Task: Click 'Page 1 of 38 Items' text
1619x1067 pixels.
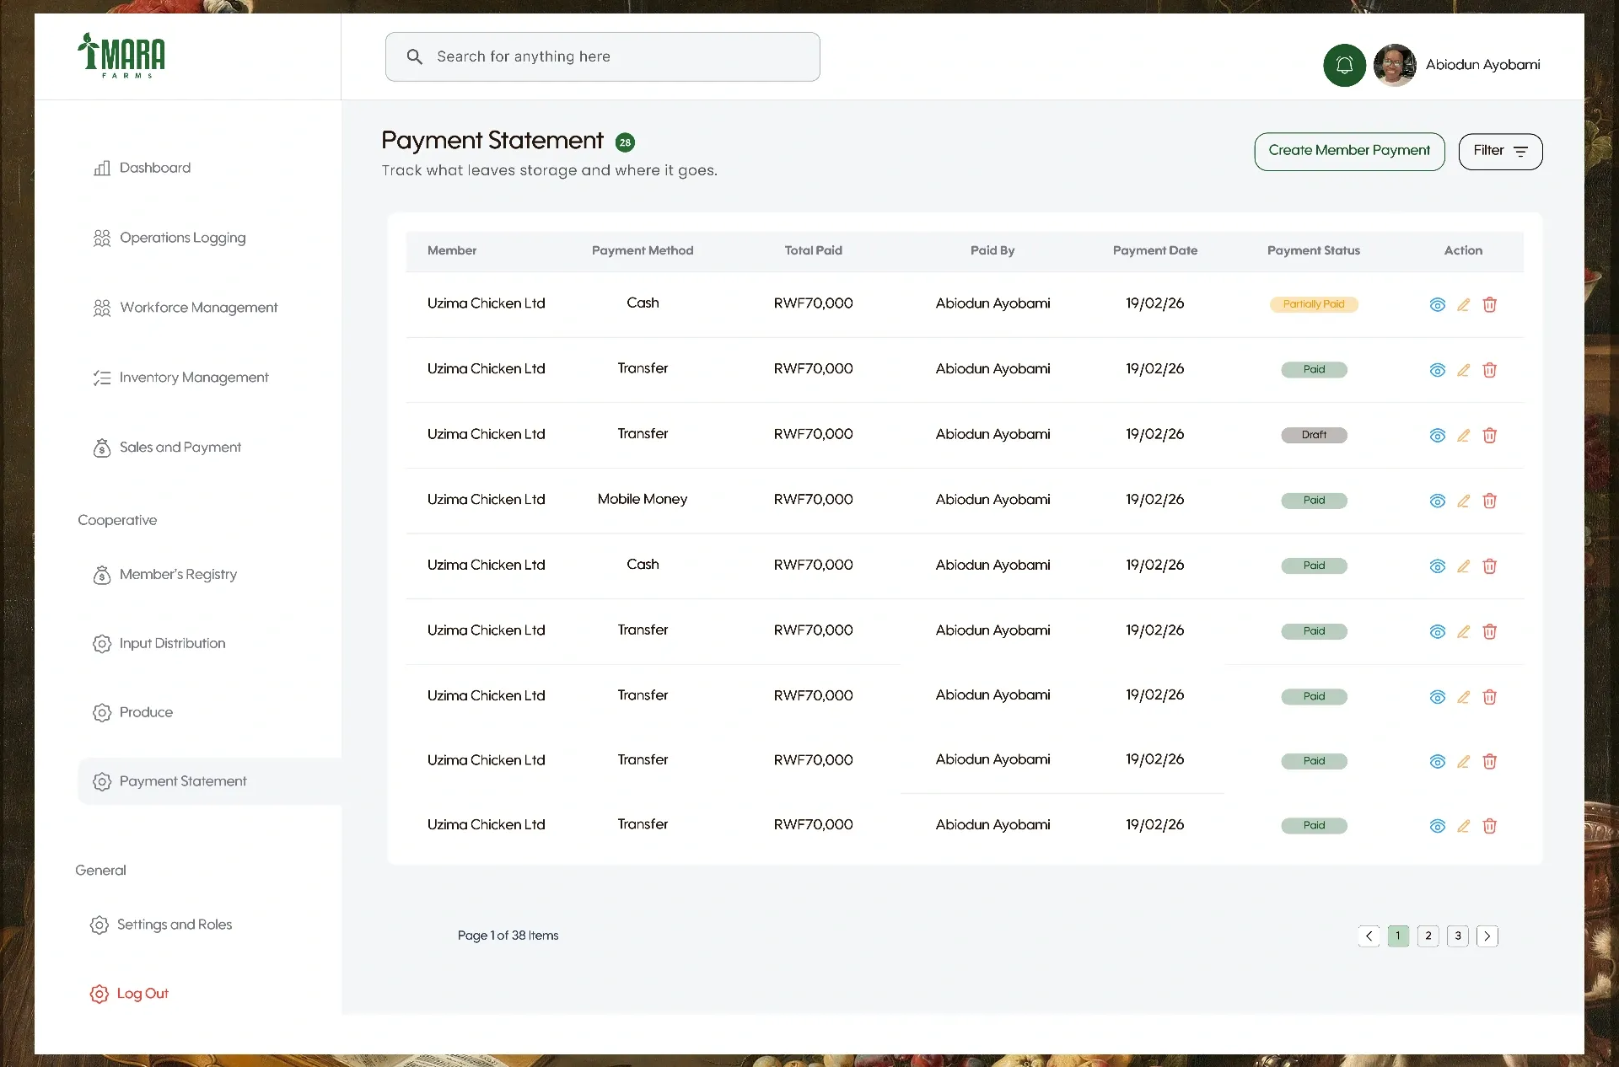Action: pyautogui.click(x=508, y=936)
